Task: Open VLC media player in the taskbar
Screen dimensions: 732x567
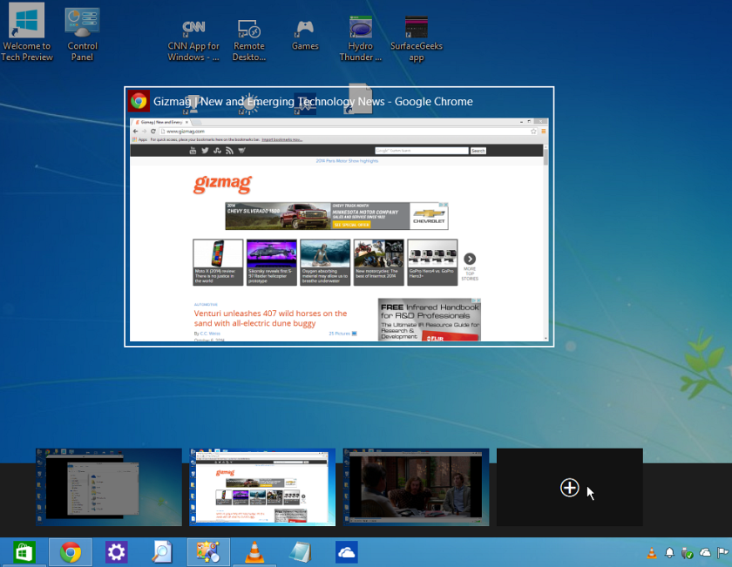Action: tap(254, 552)
